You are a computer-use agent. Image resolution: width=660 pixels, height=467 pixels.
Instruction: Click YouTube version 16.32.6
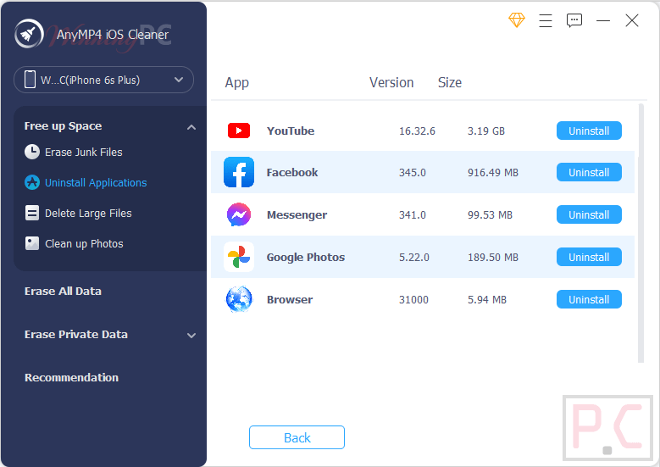(417, 131)
